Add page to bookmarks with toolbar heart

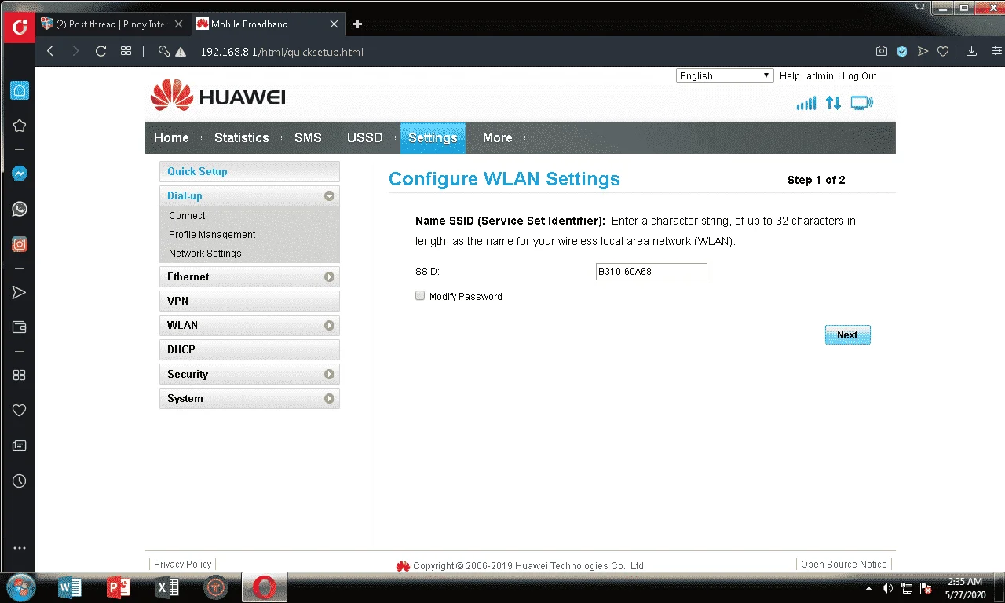(943, 52)
